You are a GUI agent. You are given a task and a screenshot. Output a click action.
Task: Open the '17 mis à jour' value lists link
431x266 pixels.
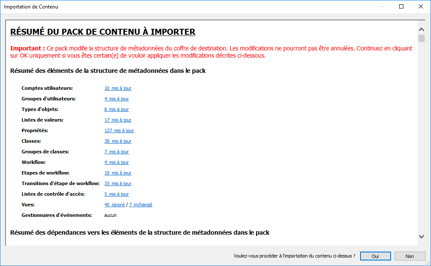[x=118, y=120]
